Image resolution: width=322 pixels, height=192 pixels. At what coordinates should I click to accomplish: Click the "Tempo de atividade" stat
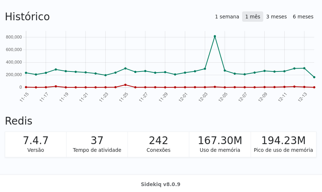point(97,150)
